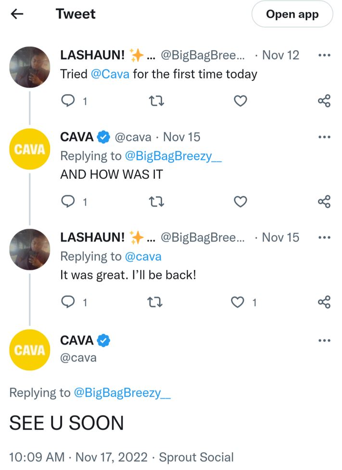View LASHAUN's profile photo on first tweet
The width and height of the screenshot is (342, 470).
30,67
